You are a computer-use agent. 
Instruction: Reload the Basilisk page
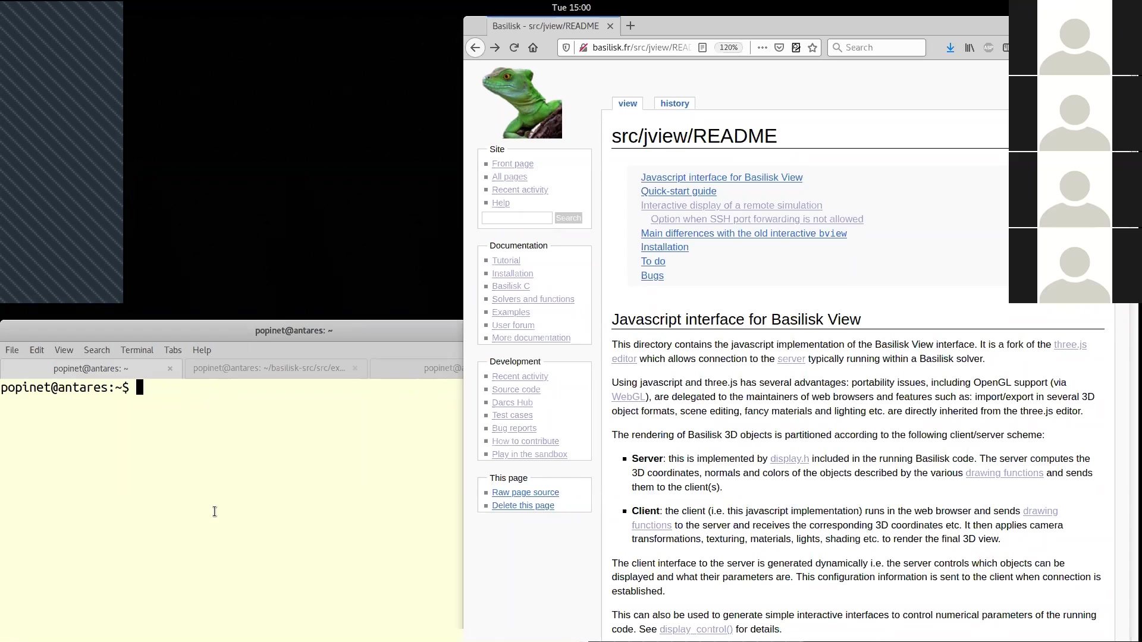click(x=514, y=48)
